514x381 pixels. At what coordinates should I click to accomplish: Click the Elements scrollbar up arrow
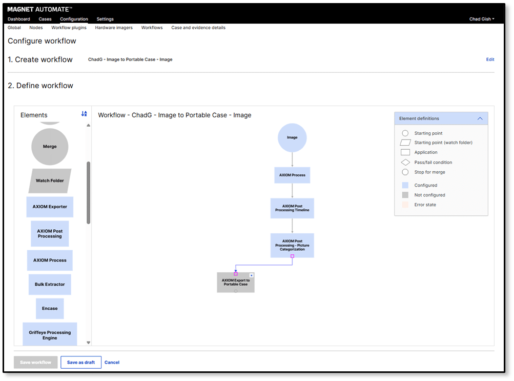[x=88, y=125]
